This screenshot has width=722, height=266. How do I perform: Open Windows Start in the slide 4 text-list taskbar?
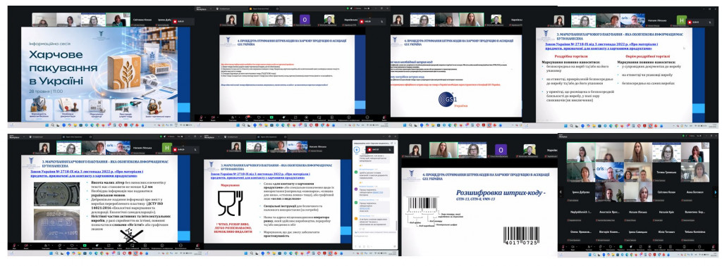[x=238, y=125]
